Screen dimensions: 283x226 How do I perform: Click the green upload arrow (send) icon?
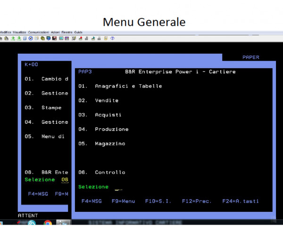(13, 39)
